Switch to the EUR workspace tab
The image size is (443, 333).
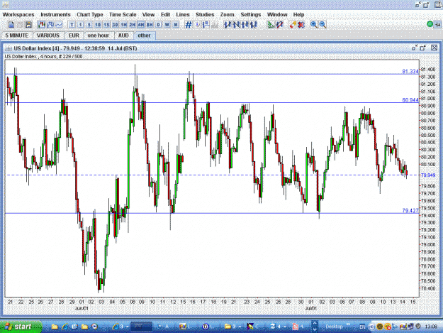point(74,36)
